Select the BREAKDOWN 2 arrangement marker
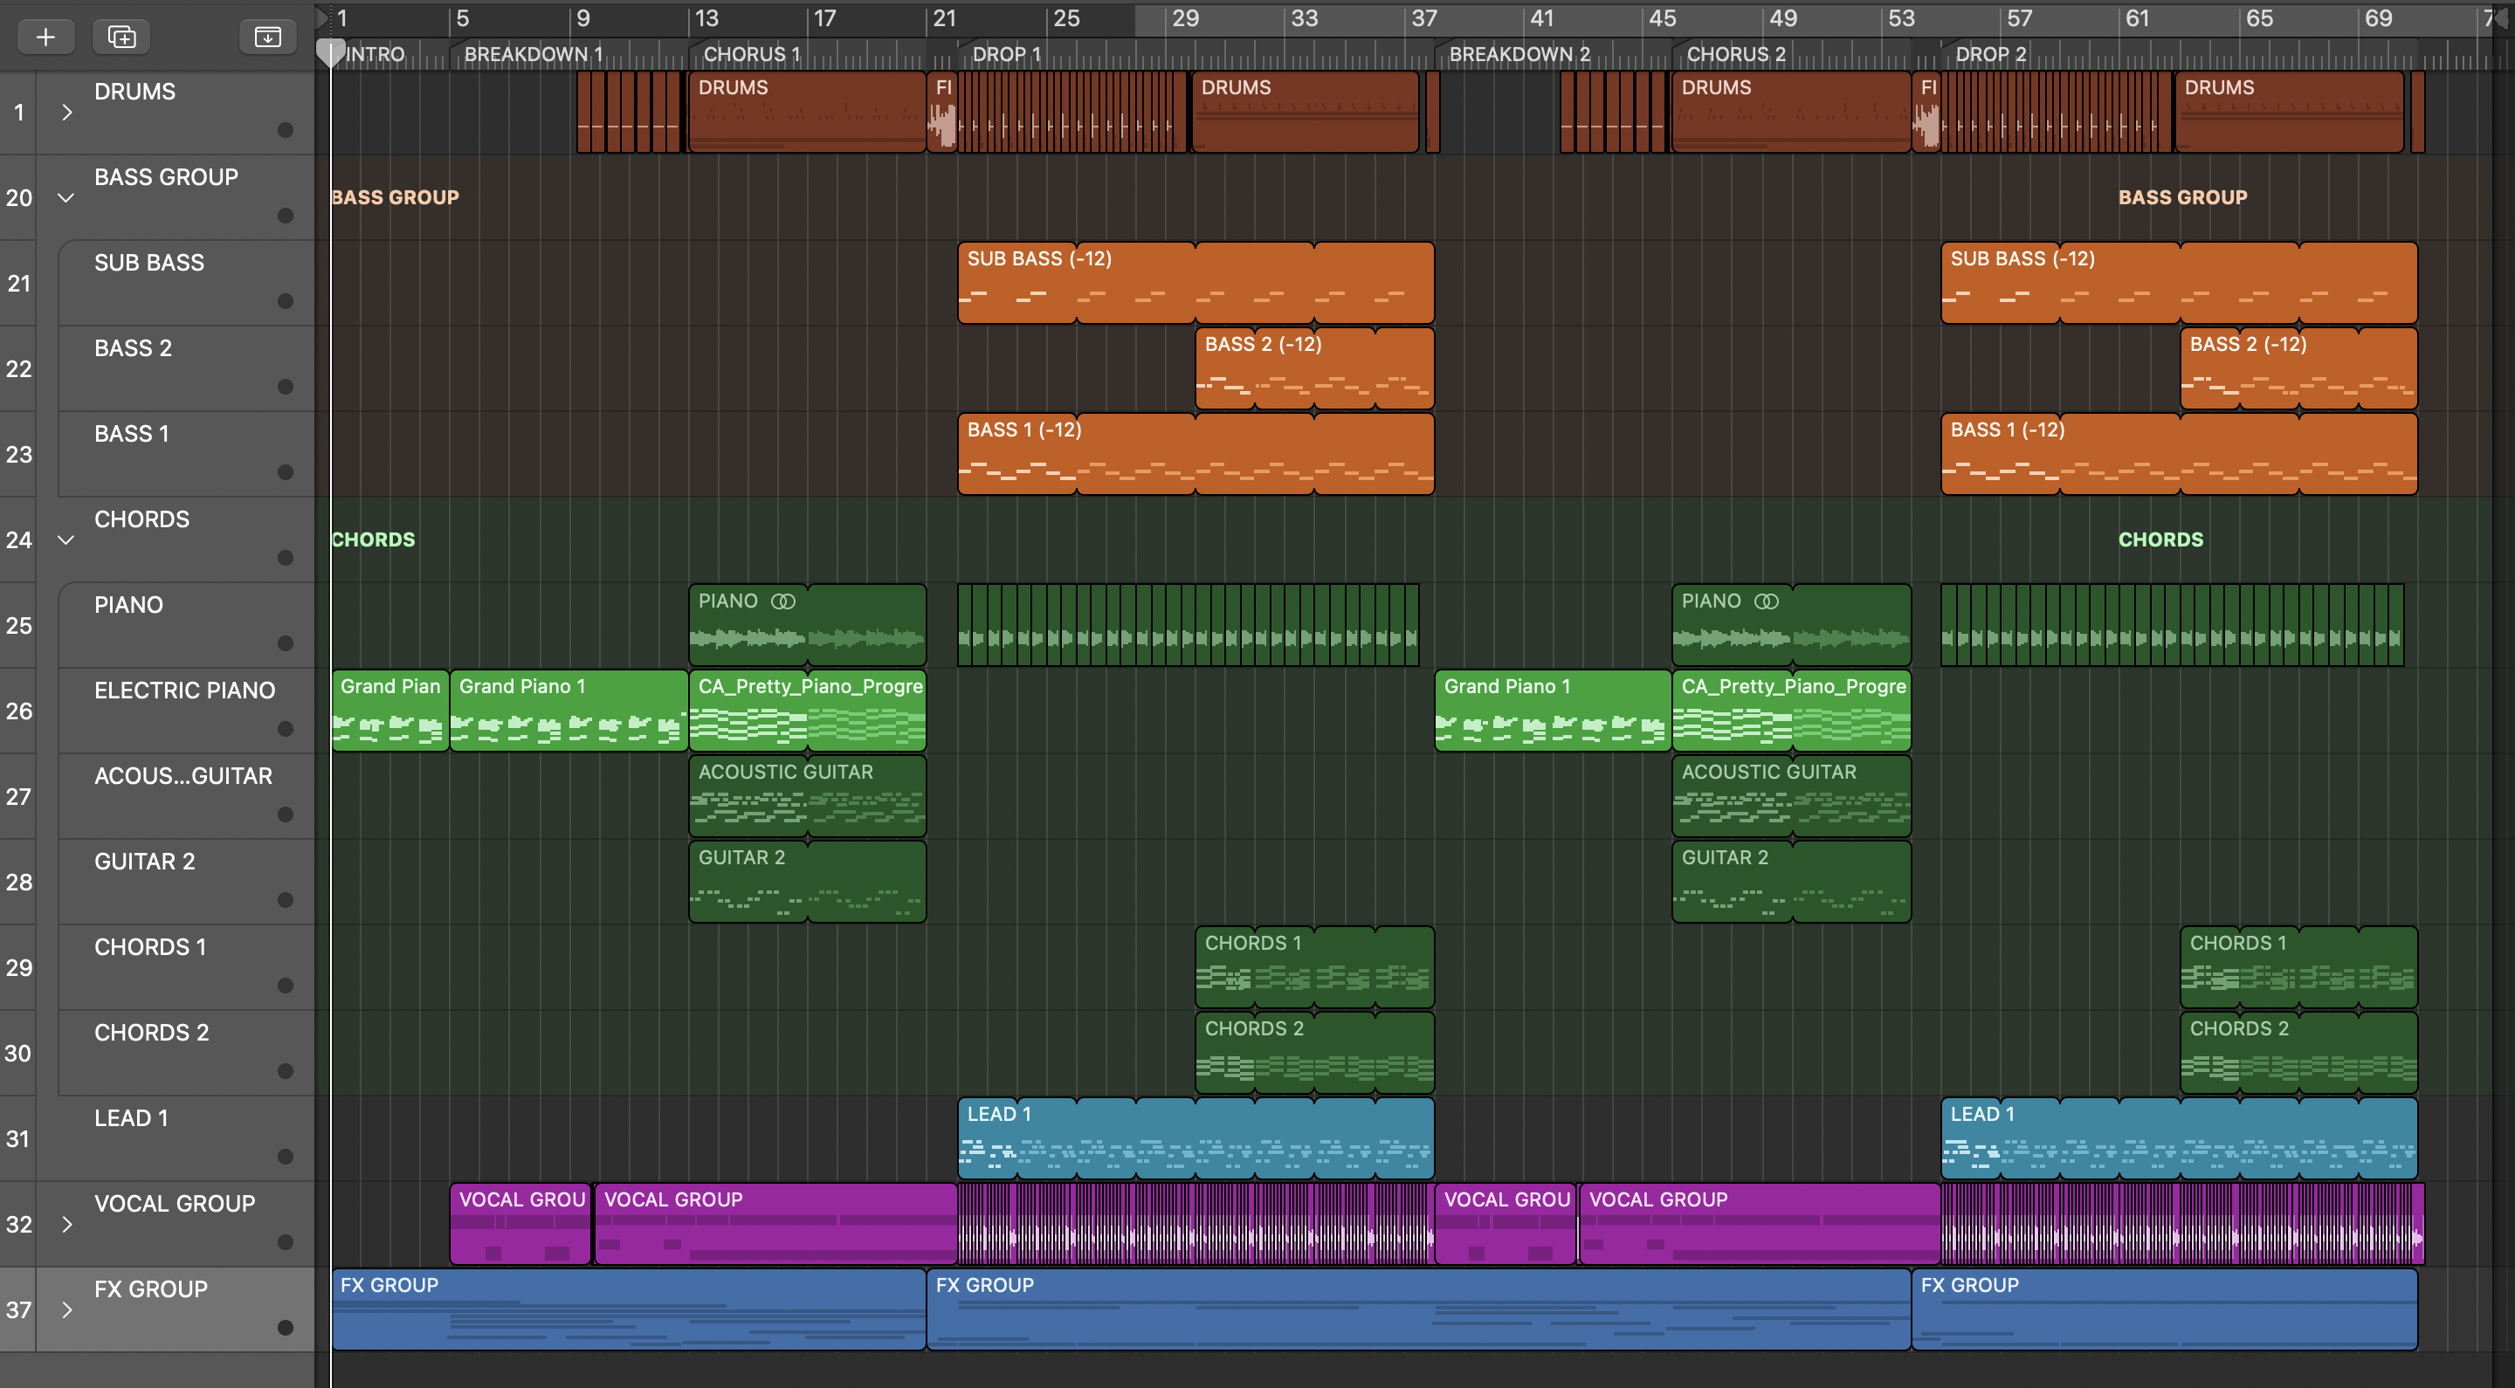The height and width of the screenshot is (1388, 2515). point(1519,55)
